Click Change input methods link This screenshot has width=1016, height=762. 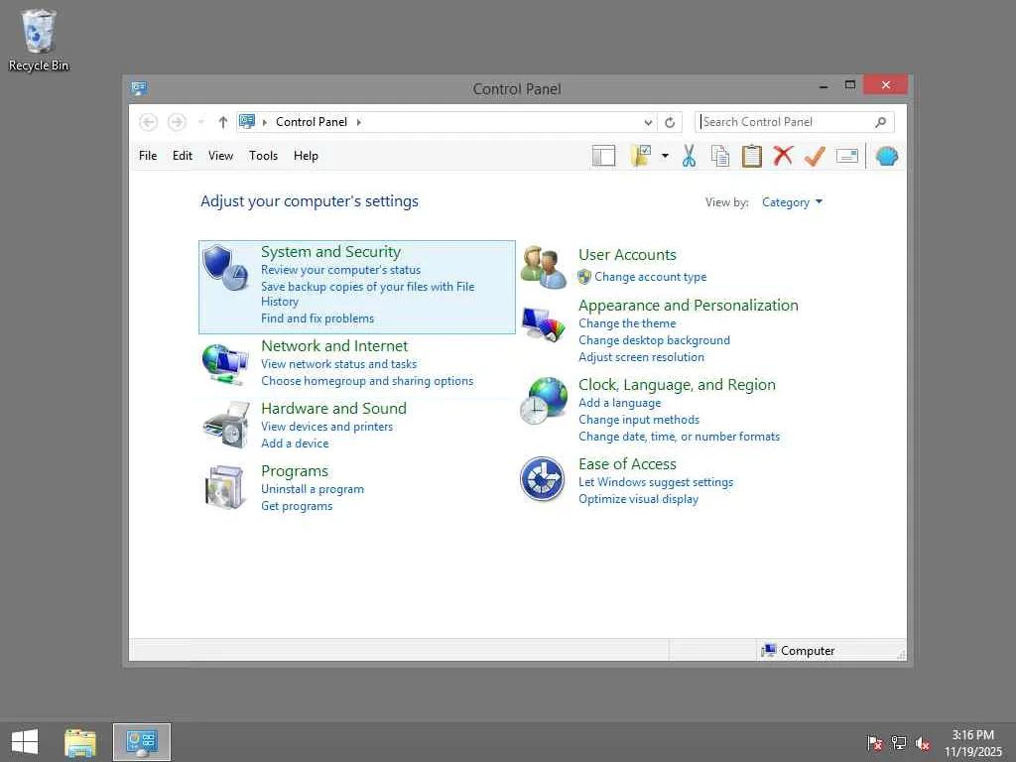pos(639,420)
